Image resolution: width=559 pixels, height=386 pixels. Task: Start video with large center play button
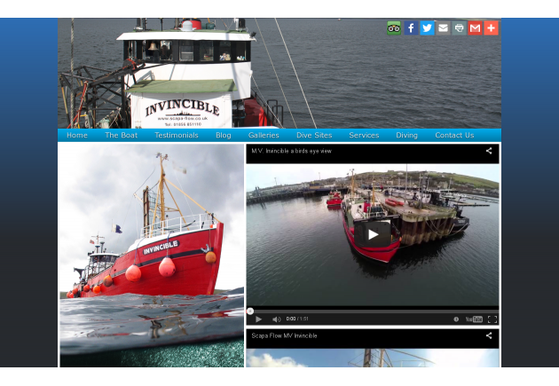373,234
